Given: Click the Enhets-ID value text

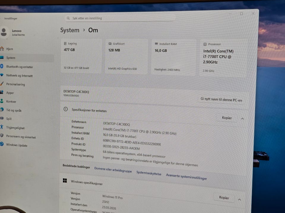Looking at the screenshot, I should click(132, 142).
